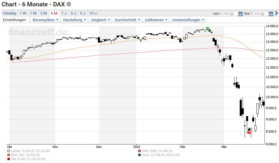This screenshot has height=163, width=279.
Task: Click 'Tief: 8.441,71 (18.03.20)' legend text
Action: (x=28, y=159)
